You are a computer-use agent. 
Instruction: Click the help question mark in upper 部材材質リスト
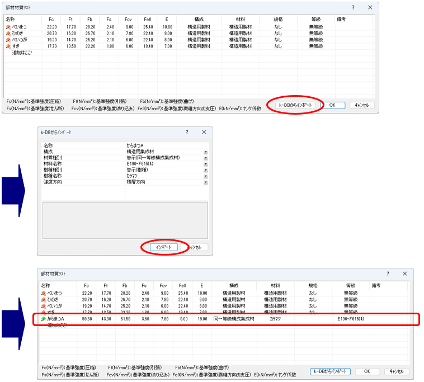[353, 7]
